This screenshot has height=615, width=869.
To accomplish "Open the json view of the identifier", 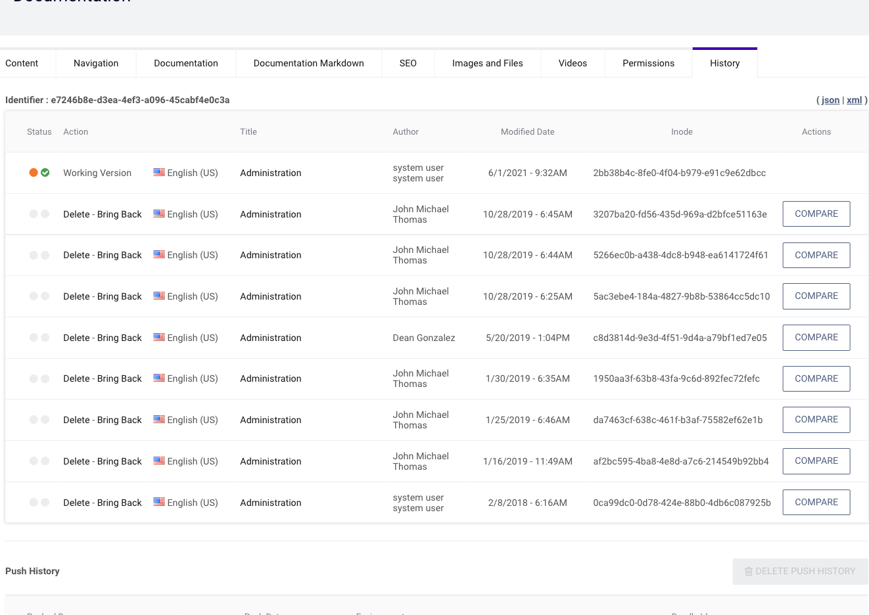I will click(x=830, y=100).
